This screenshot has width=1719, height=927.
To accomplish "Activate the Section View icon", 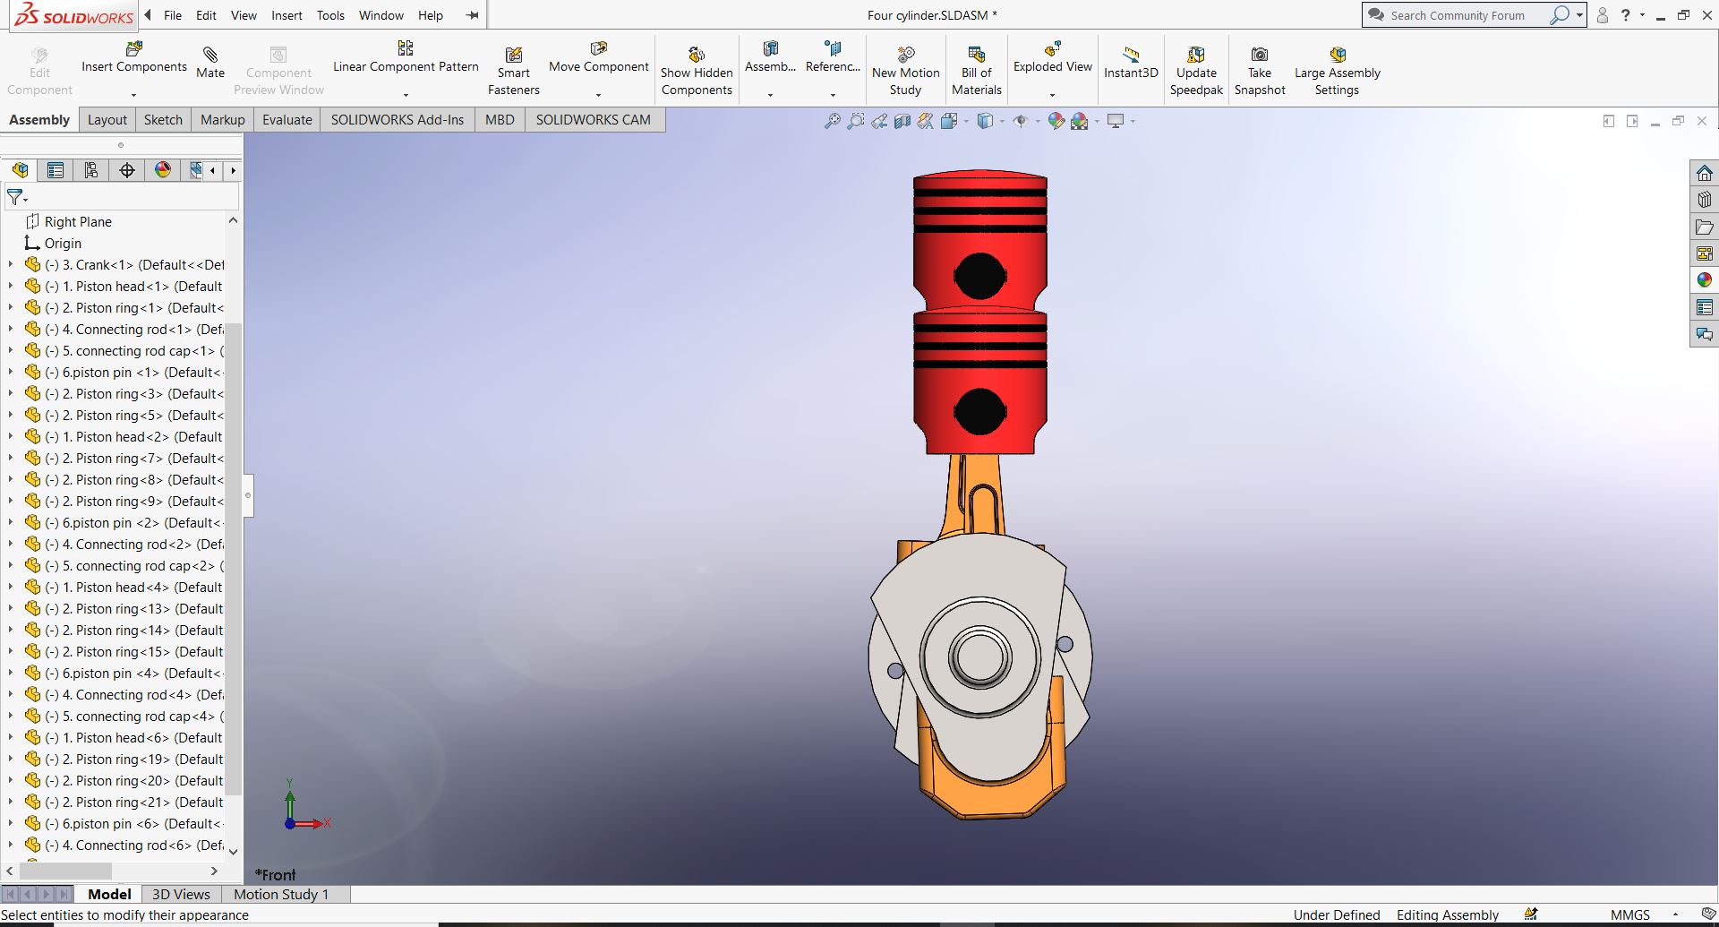I will pyautogui.click(x=902, y=121).
